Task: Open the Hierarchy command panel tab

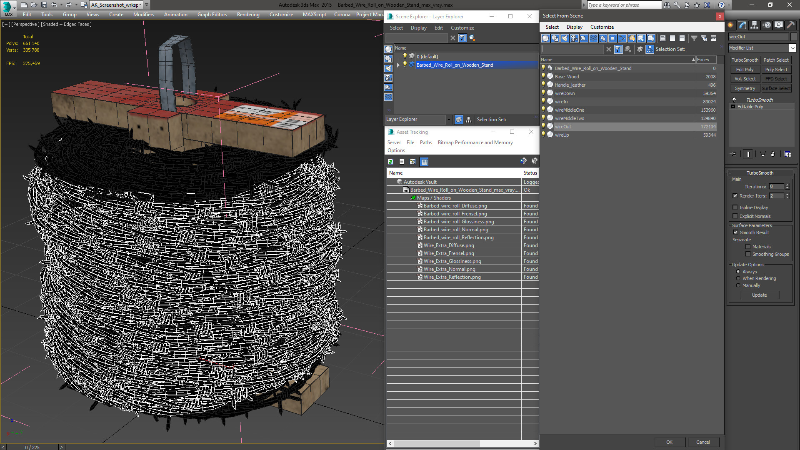Action: point(754,25)
